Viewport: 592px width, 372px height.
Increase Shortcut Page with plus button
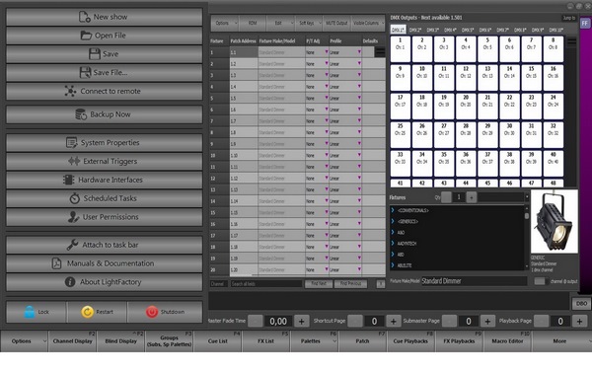click(393, 322)
